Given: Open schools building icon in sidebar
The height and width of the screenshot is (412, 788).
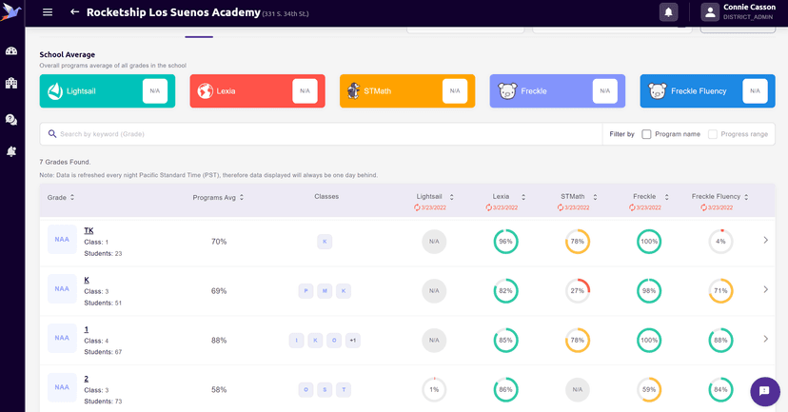Looking at the screenshot, I should (11, 83).
